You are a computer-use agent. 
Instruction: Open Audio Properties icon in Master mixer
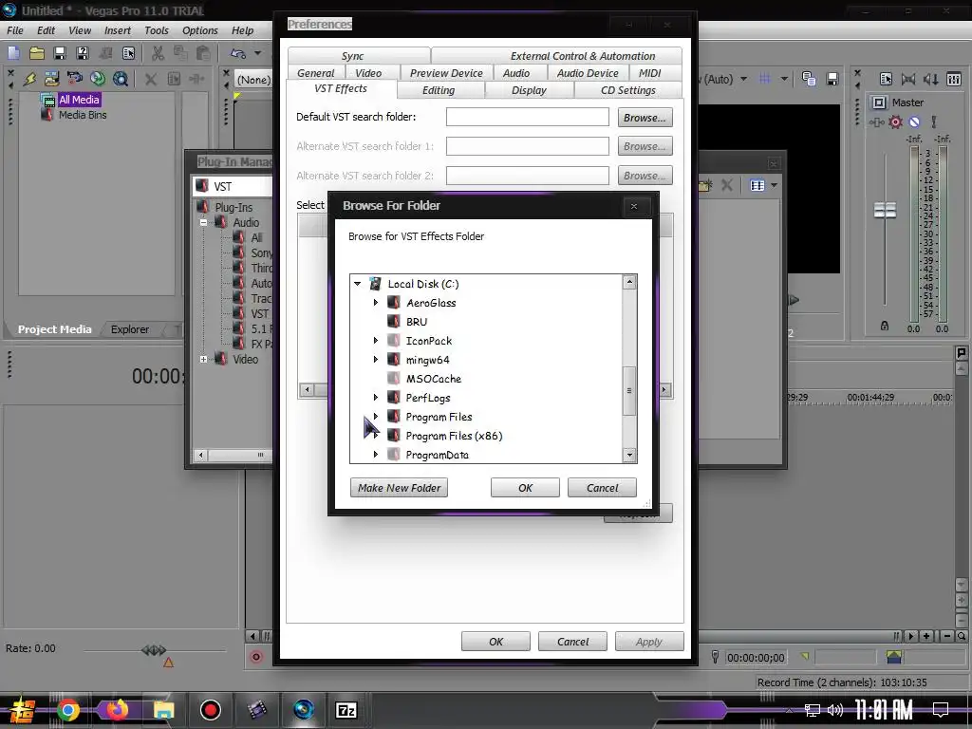click(886, 79)
